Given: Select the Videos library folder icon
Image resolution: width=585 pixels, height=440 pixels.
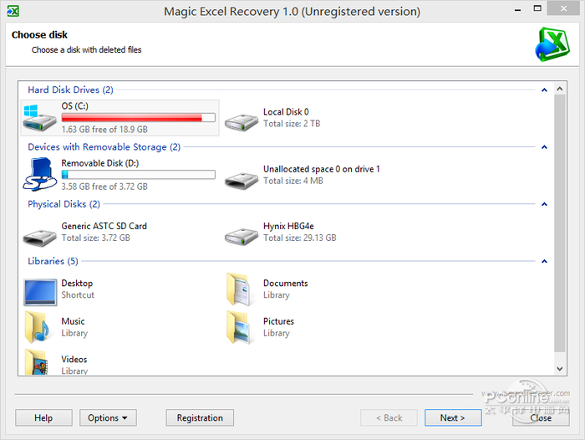Looking at the screenshot, I should pos(38,361).
